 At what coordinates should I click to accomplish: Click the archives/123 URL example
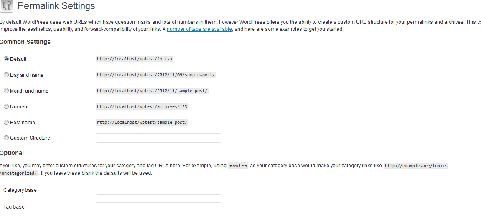(x=142, y=107)
